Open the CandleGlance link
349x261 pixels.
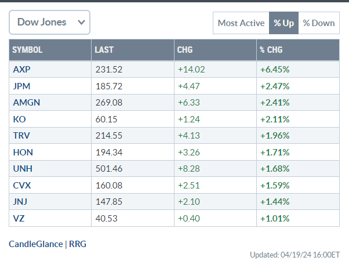click(x=35, y=244)
